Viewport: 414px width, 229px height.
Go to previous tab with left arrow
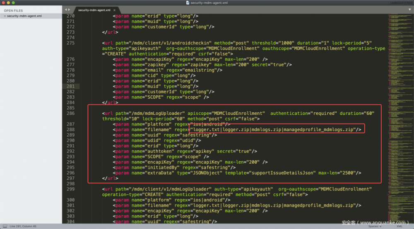click(x=66, y=10)
